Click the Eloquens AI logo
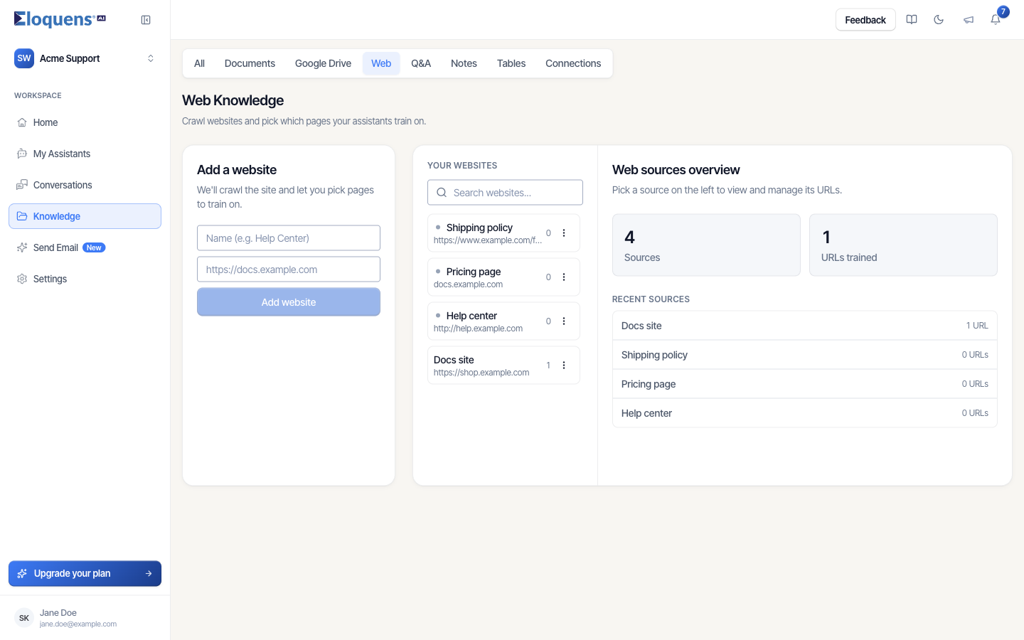 (60, 19)
